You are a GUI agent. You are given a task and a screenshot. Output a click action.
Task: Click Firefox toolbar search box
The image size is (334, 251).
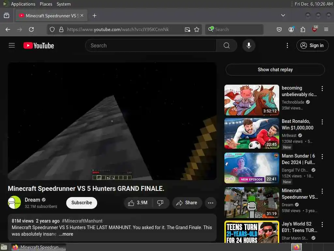234,29
